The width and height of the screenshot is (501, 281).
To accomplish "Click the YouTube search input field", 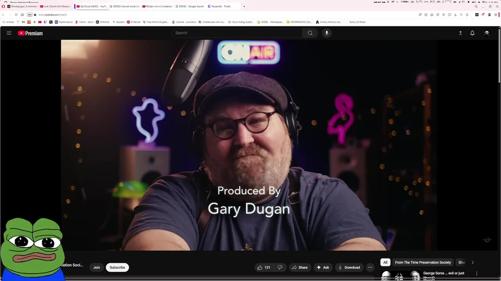I will 236,33.
